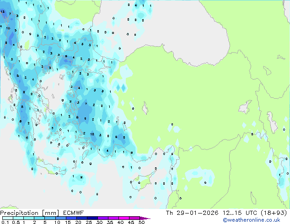Screen dimensions: 290x224
Task: Click the legend label '0.1'
Action: [x=5, y=222]
